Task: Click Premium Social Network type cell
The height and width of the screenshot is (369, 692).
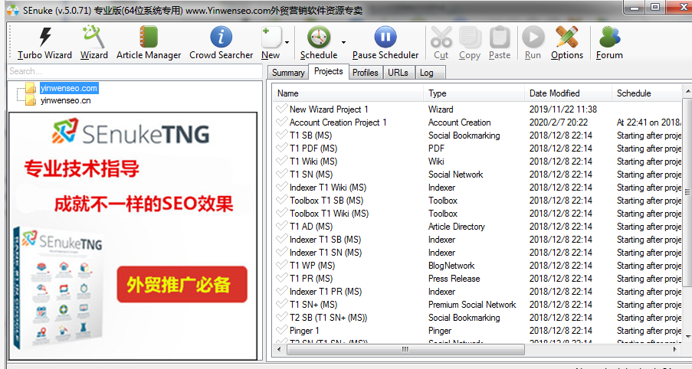Action: click(472, 305)
